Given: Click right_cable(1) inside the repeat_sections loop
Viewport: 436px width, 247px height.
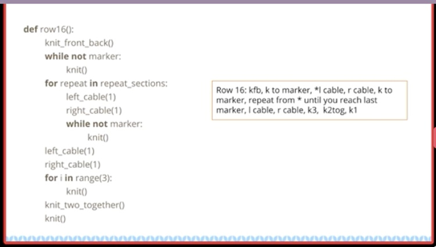Looking at the screenshot, I should 94,110.
